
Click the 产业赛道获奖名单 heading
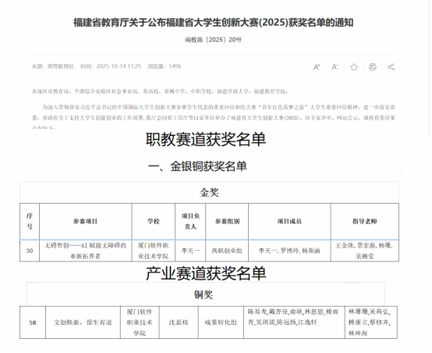(x=206, y=273)
